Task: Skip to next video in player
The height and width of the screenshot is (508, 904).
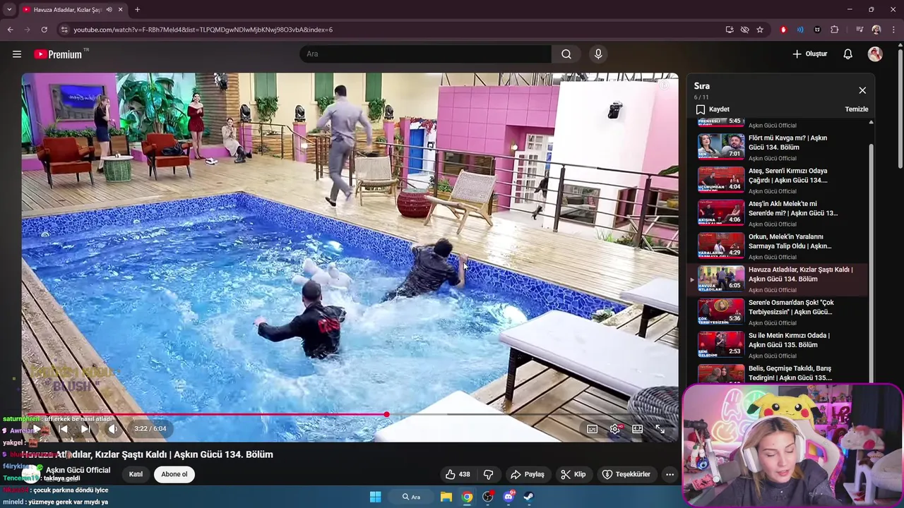Action: (x=85, y=428)
